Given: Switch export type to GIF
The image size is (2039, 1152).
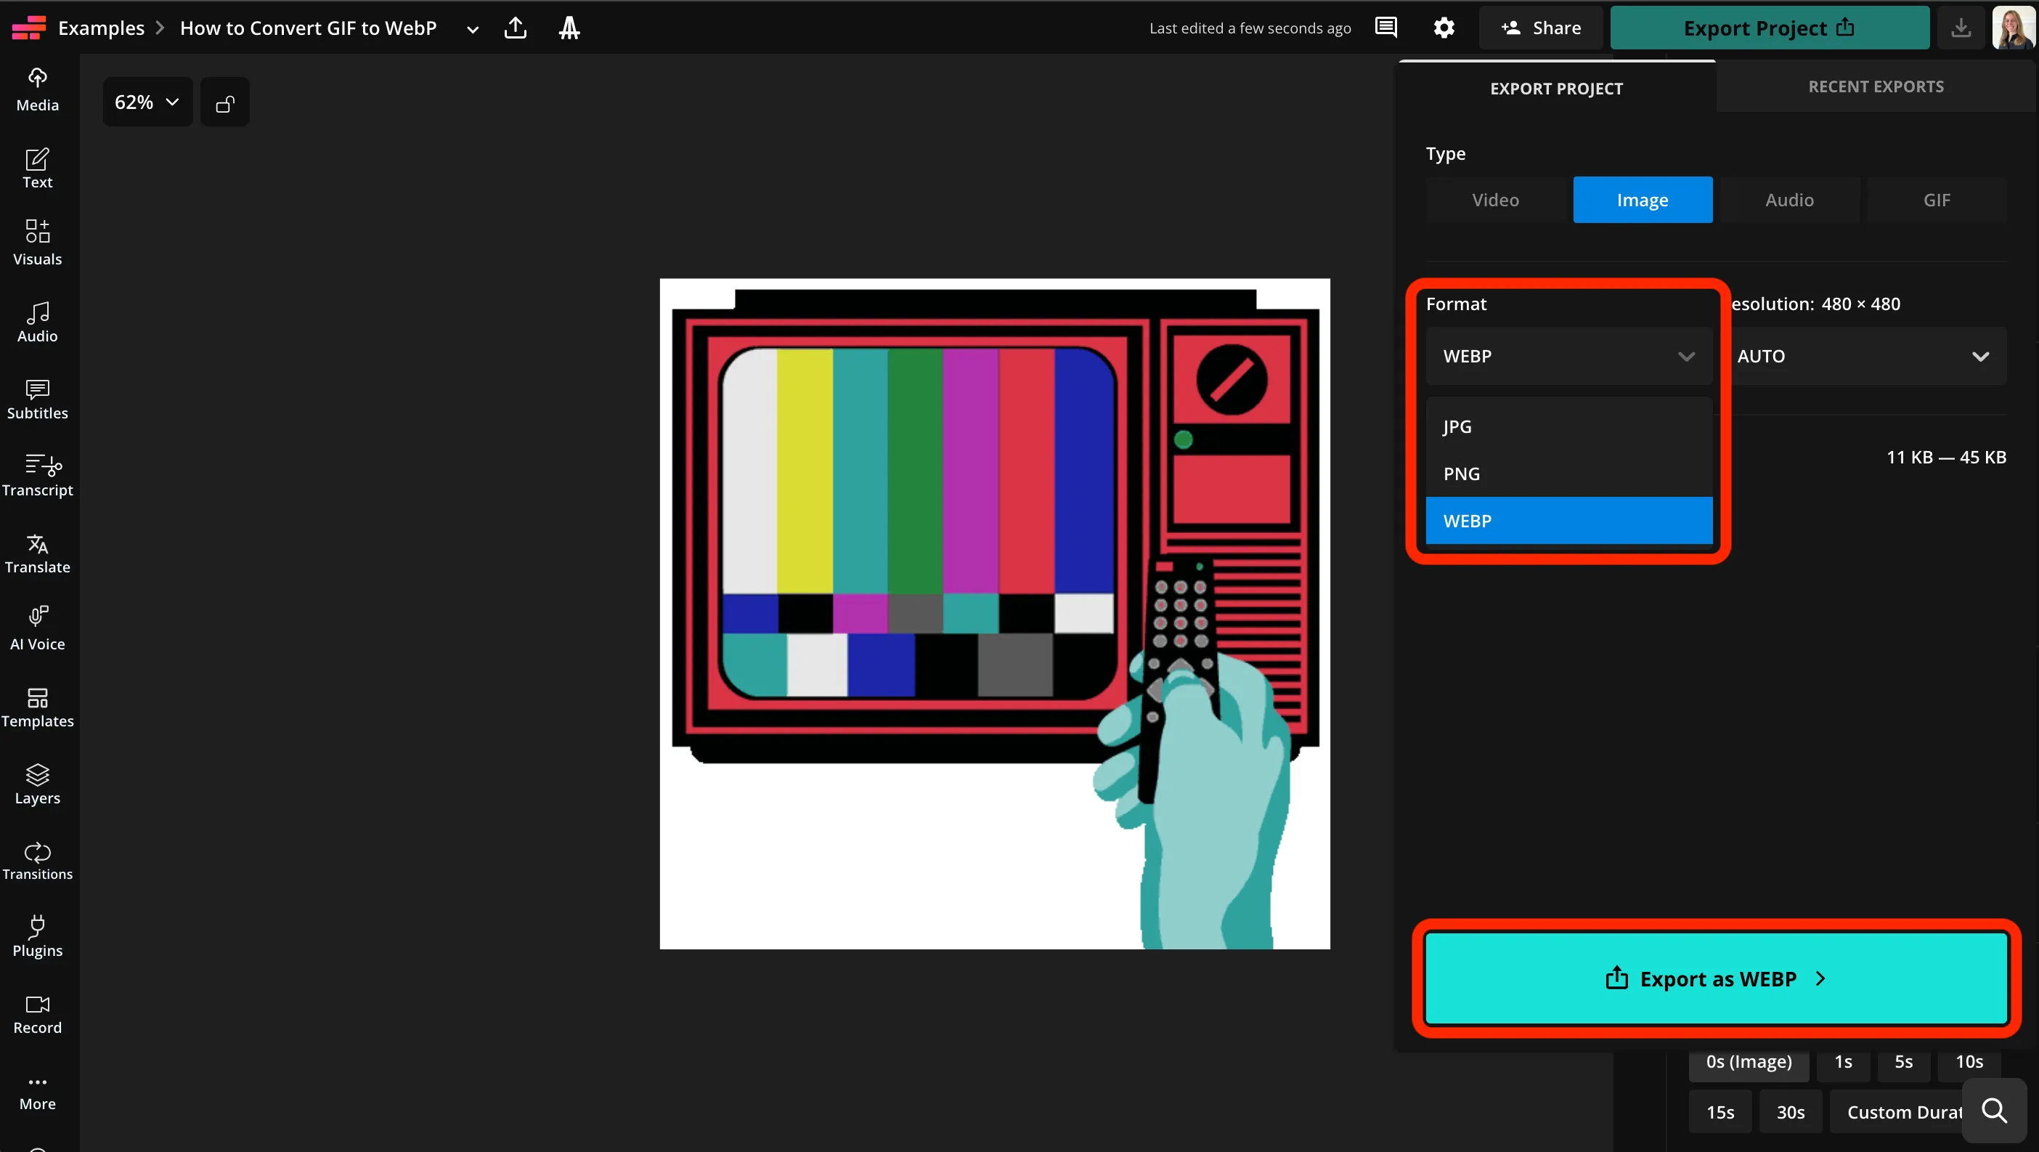Looking at the screenshot, I should [1936, 200].
